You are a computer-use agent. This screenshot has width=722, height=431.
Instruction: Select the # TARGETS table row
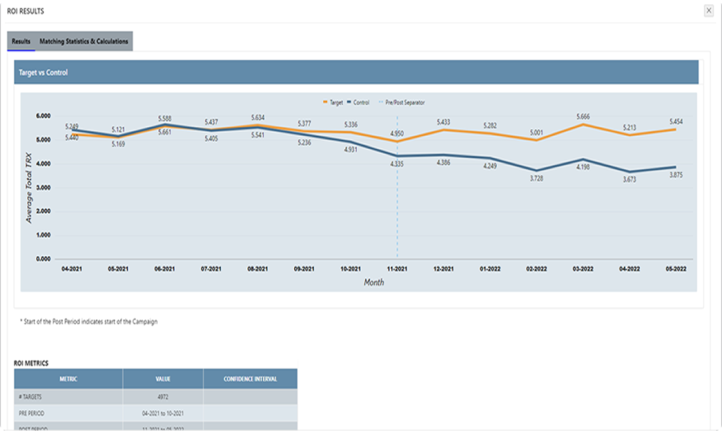pos(155,397)
